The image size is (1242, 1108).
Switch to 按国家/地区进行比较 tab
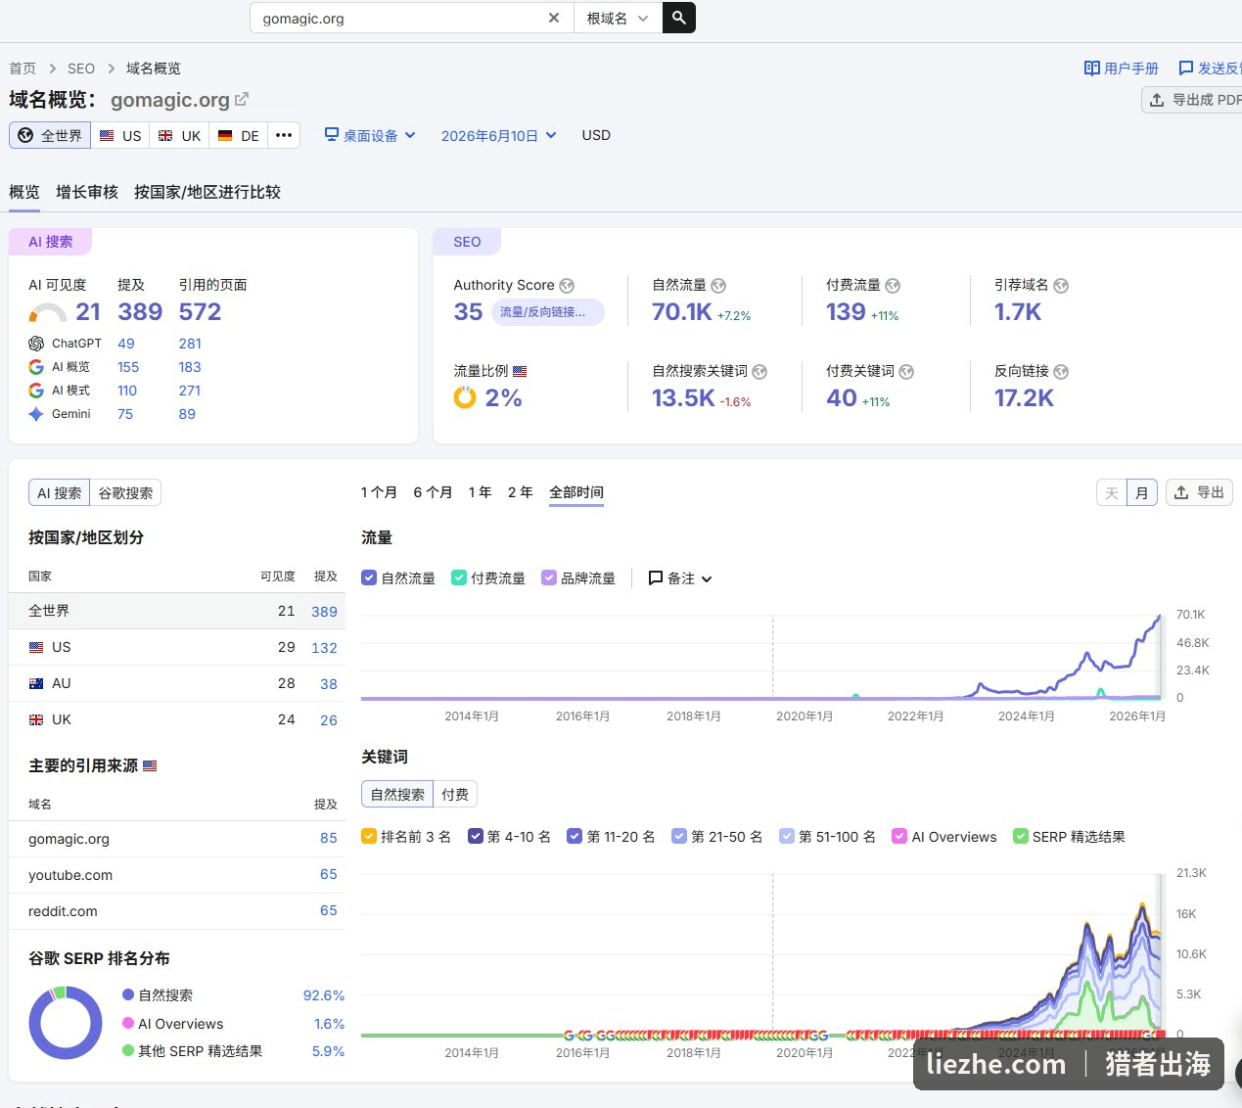[x=207, y=192]
